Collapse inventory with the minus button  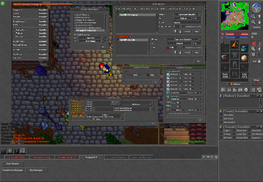222,42
